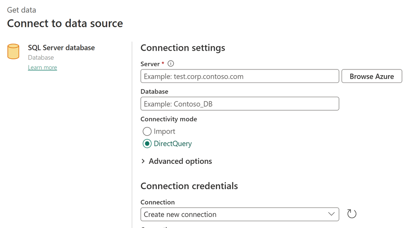Select the Import connectivity mode
The height and width of the screenshot is (228, 409).
[x=147, y=131]
